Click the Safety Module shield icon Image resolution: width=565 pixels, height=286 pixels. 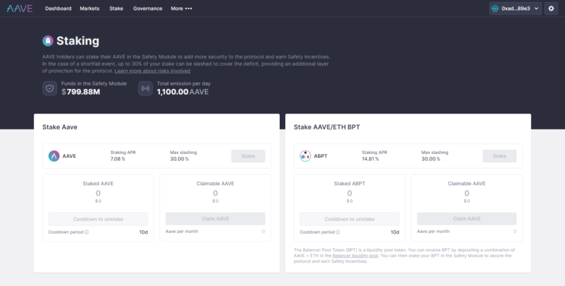tap(50, 88)
